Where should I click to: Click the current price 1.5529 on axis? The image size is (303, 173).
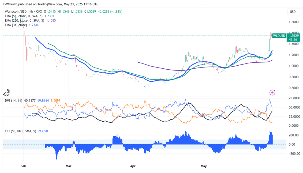(x=294, y=36)
